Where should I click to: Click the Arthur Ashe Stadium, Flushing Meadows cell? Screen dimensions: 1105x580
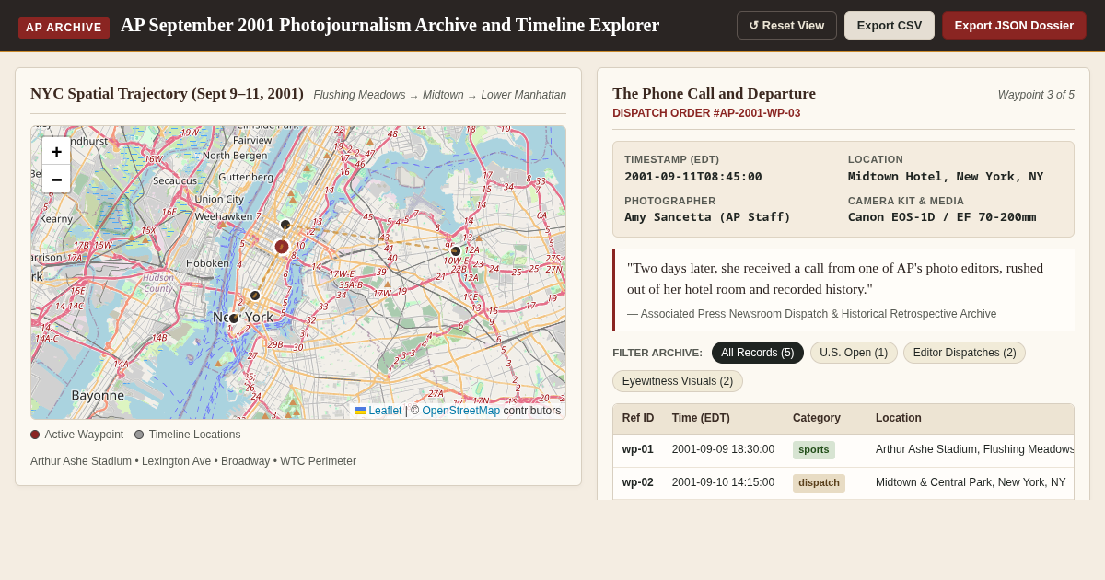pos(974,450)
